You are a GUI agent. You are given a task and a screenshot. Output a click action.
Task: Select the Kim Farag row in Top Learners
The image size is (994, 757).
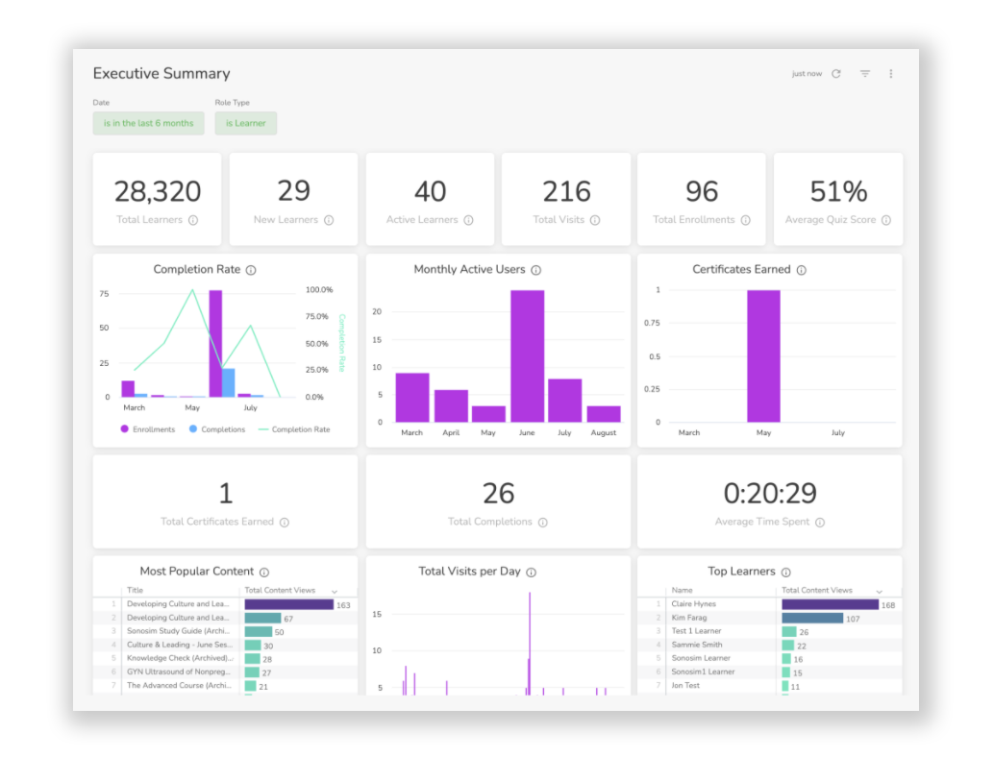770,618
